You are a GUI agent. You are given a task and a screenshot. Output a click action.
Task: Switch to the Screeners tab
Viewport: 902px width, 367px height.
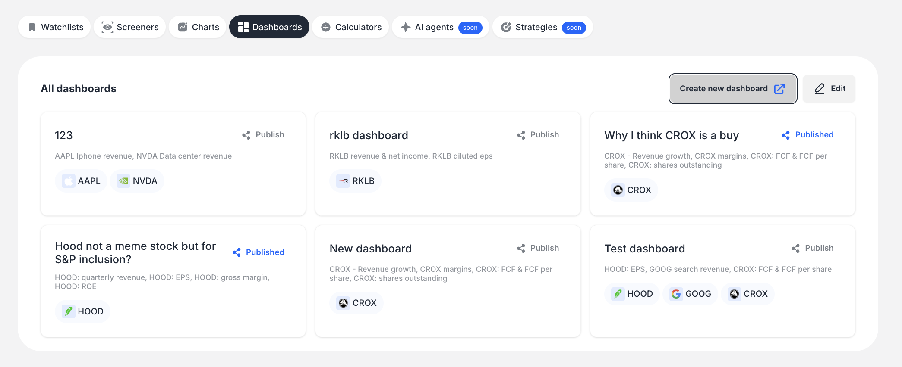130,27
